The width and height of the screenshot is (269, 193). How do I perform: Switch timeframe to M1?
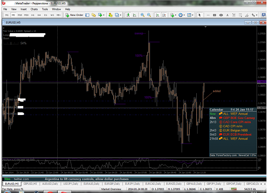(7, 15)
